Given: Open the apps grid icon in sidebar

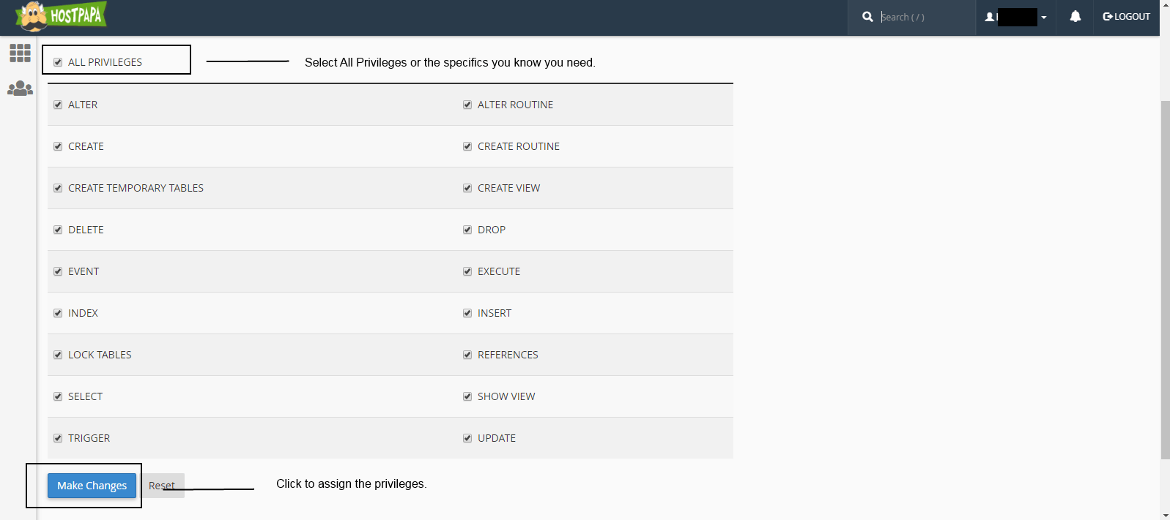Looking at the screenshot, I should [x=20, y=53].
